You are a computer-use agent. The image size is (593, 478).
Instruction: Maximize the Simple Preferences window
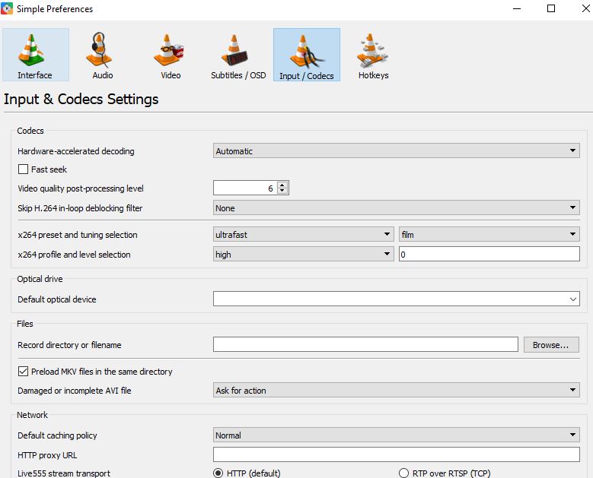point(551,8)
